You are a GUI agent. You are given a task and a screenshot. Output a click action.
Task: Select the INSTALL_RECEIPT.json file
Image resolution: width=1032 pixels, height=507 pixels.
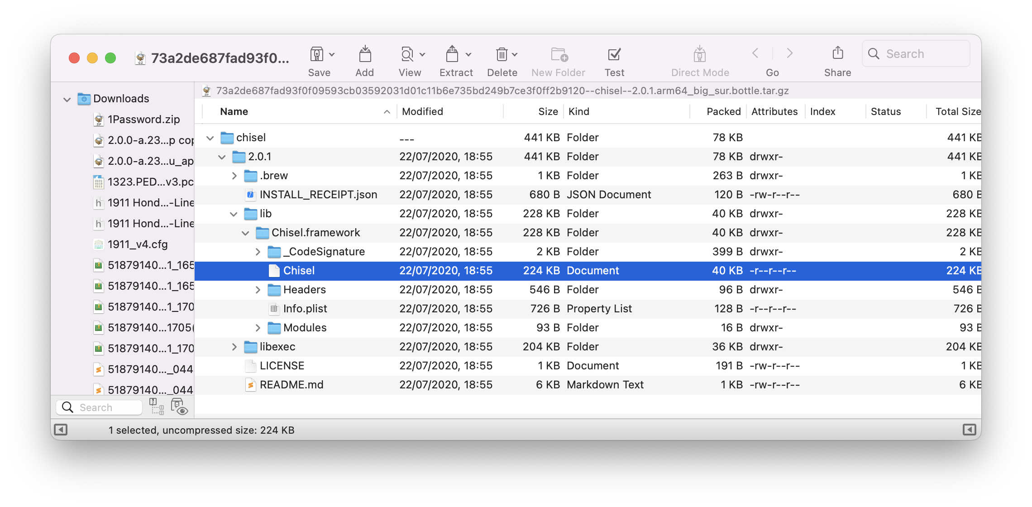588,195
